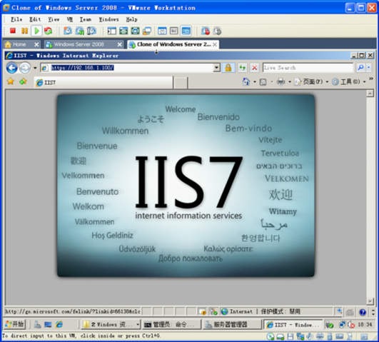Open the VMware Team menu
Image resolution: width=379 pixels, height=342 pixels.
86,19
